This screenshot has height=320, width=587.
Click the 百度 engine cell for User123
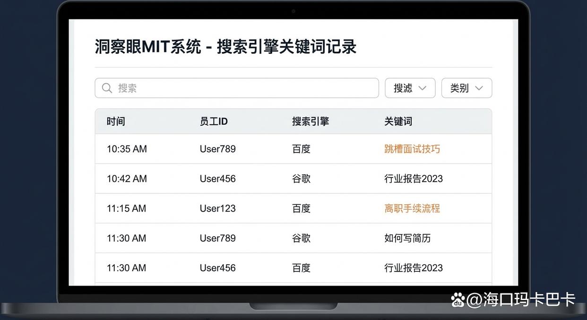click(x=301, y=208)
